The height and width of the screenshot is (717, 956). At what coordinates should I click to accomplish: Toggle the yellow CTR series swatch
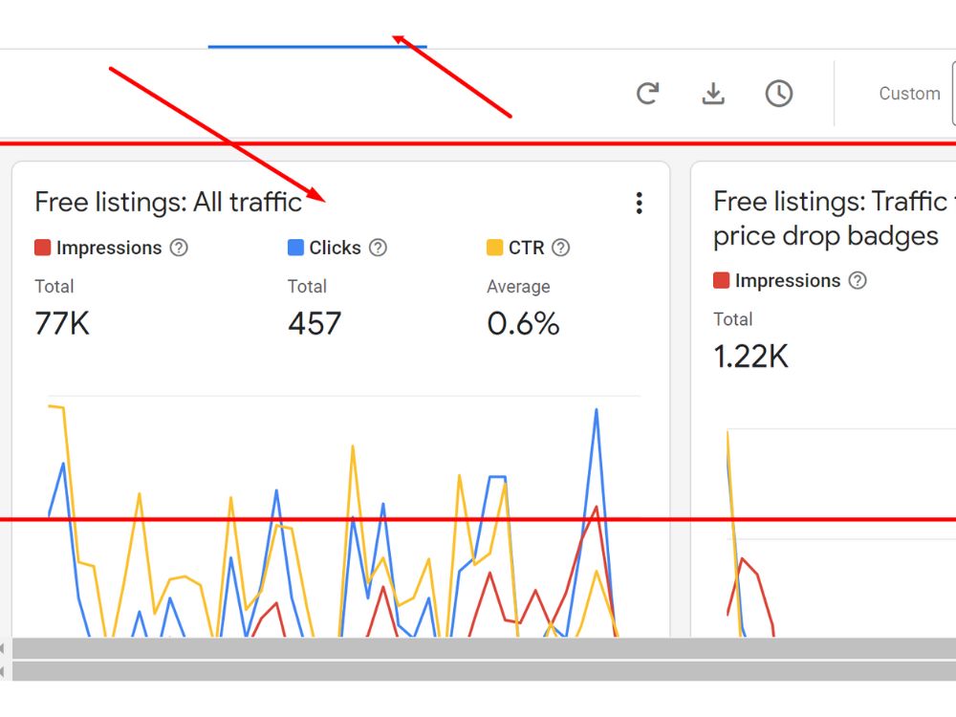pos(494,248)
